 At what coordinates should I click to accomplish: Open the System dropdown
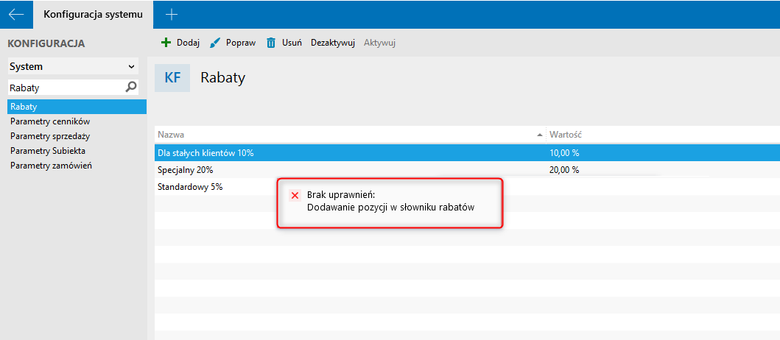click(x=73, y=67)
